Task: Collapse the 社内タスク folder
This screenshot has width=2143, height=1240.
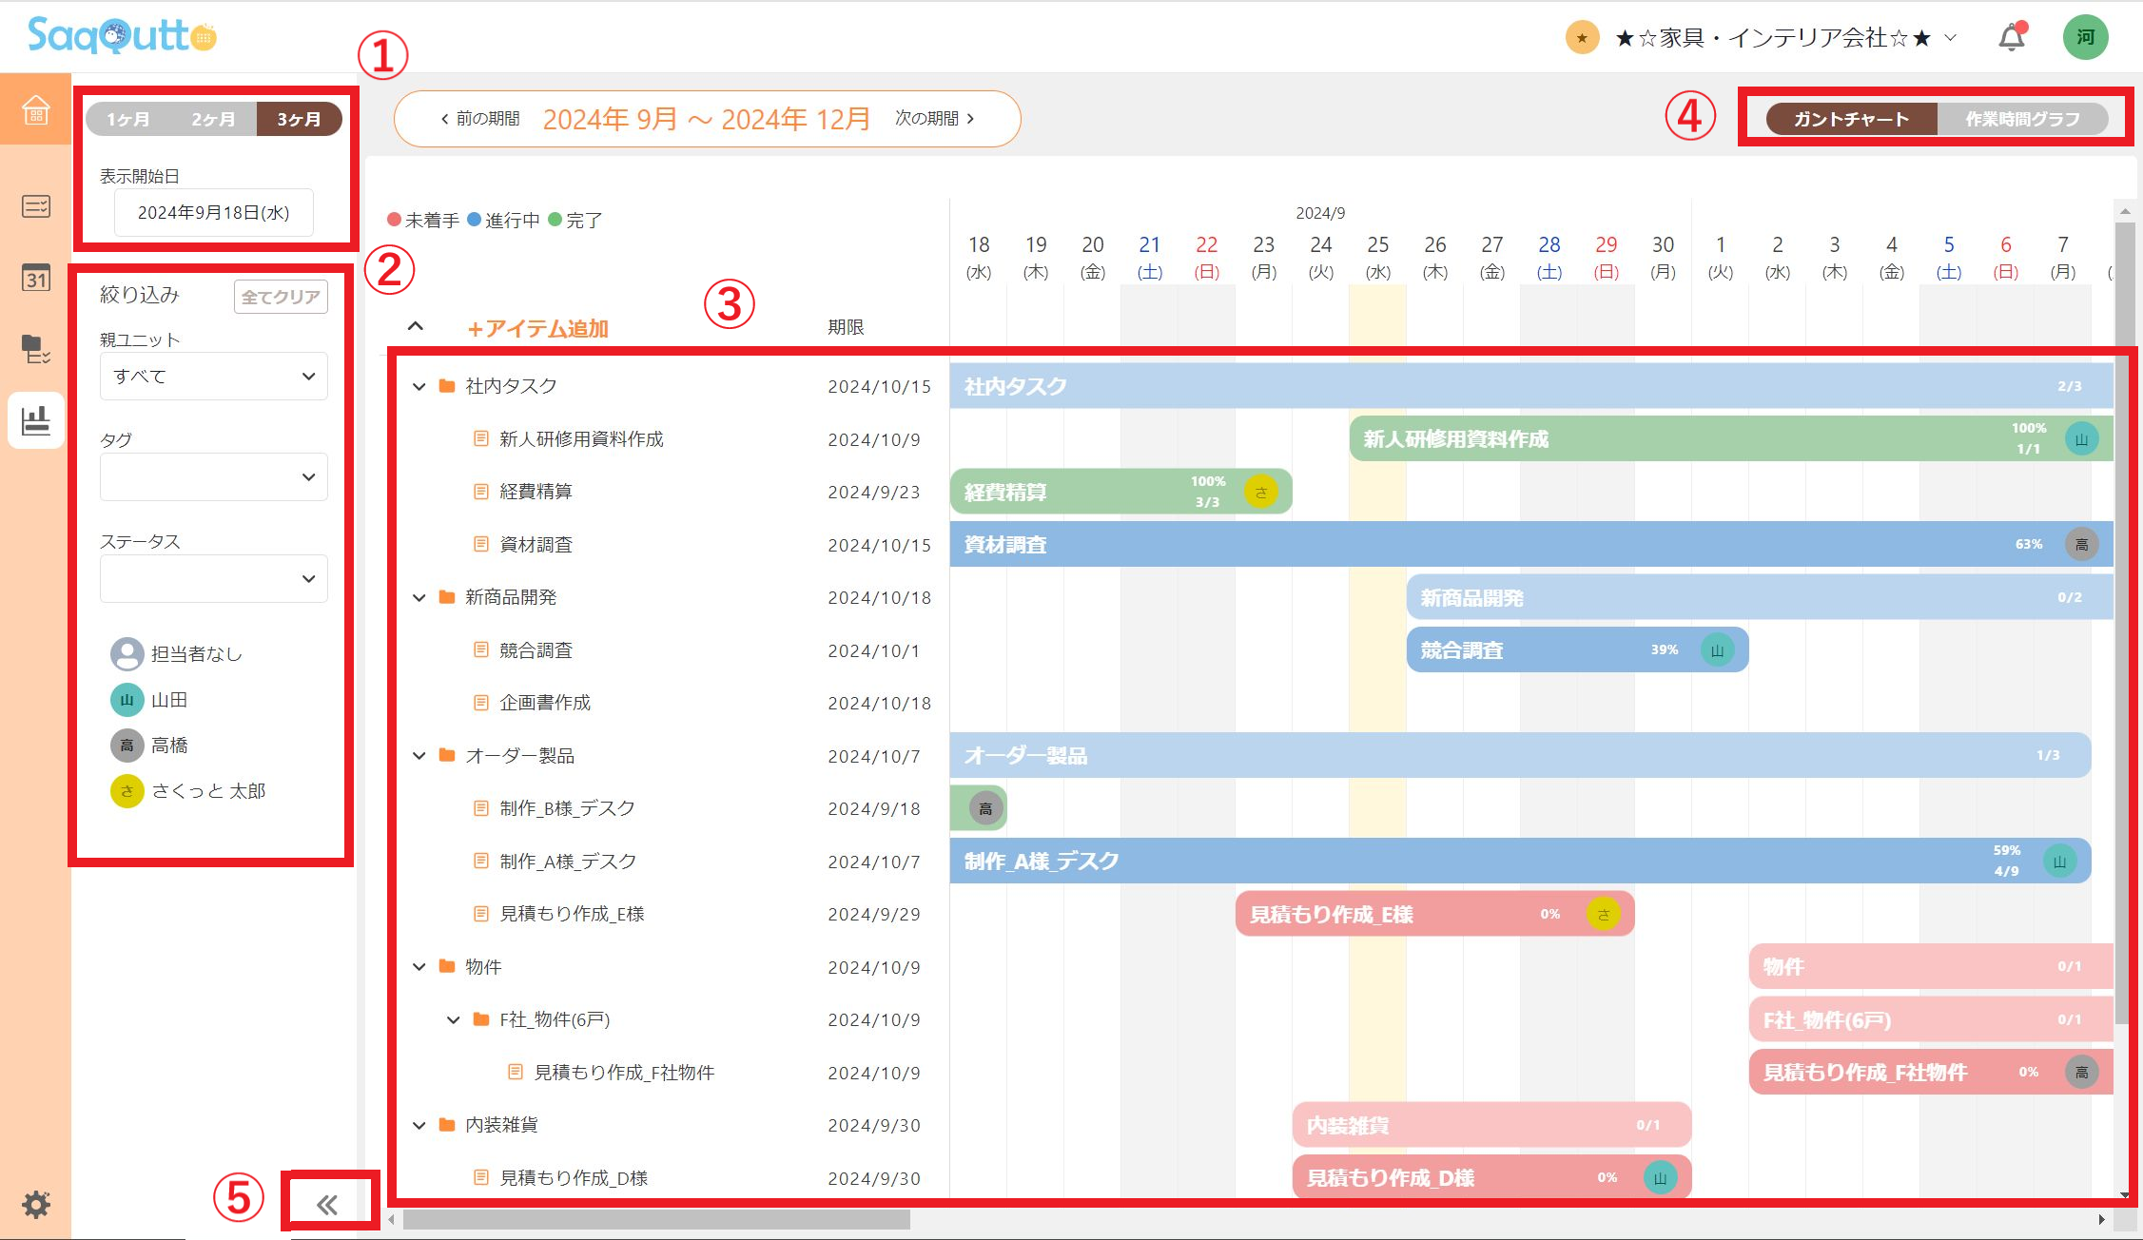Action: click(419, 386)
